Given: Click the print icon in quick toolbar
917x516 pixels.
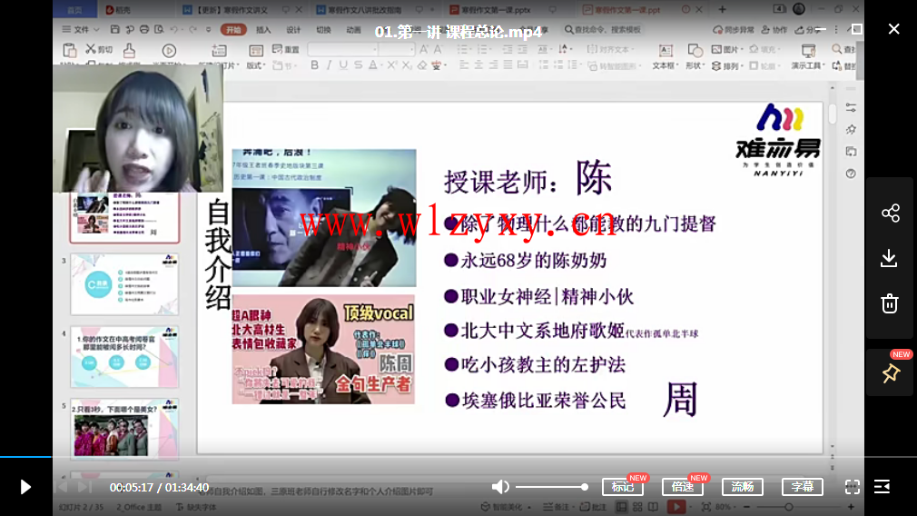Looking at the screenshot, I should pos(143,29).
